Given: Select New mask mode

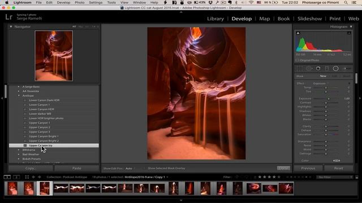Looking at the screenshot, I should (x=323, y=76).
